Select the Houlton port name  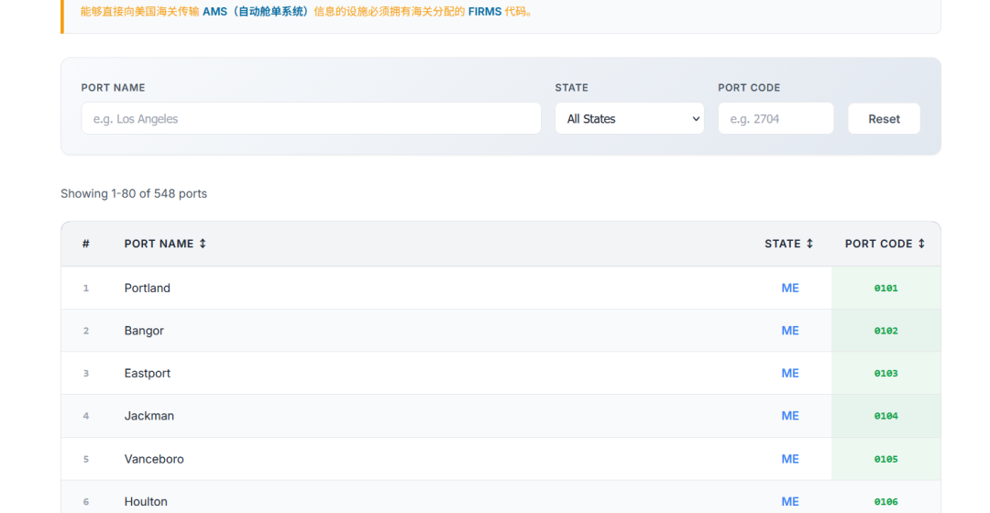click(x=146, y=502)
